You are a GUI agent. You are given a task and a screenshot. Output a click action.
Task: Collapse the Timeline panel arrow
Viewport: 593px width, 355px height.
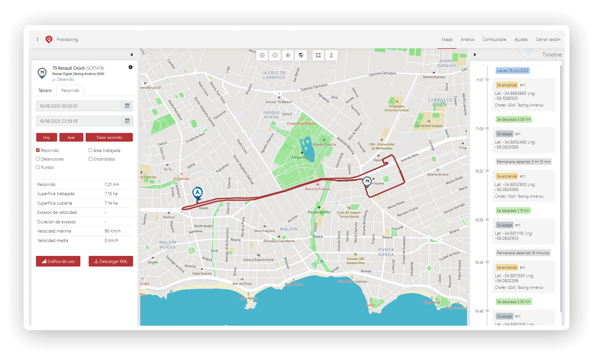(475, 55)
